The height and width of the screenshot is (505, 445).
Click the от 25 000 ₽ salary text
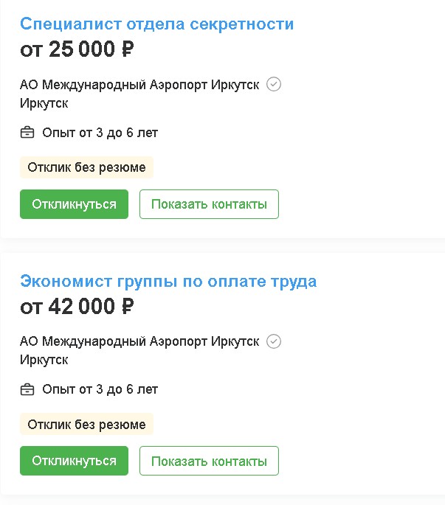click(77, 49)
